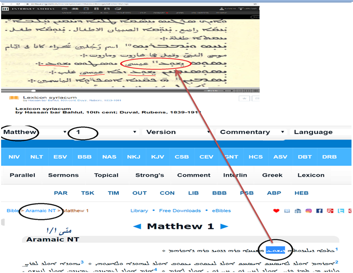Open the video icon in Internet Archive bar
This screenshot has height=273, width=353.
(x=86, y=9)
